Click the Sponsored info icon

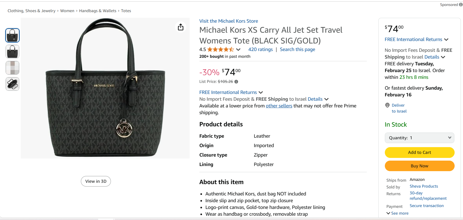pyautogui.click(x=461, y=5)
